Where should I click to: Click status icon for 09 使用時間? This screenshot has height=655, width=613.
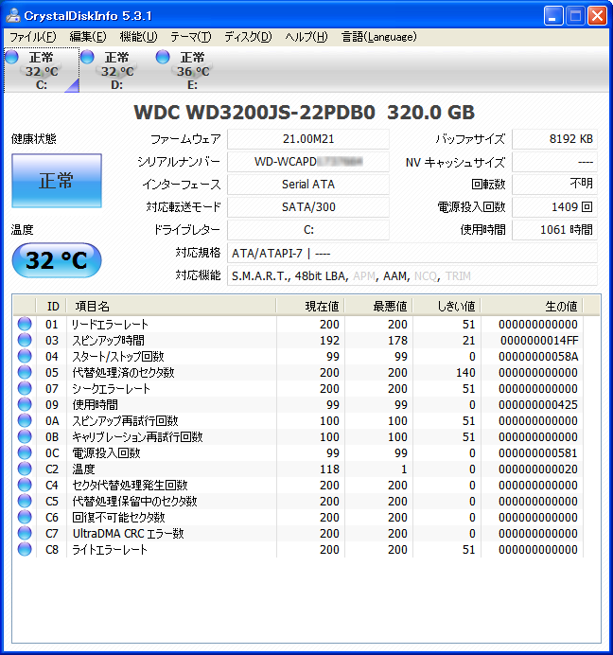click(25, 404)
